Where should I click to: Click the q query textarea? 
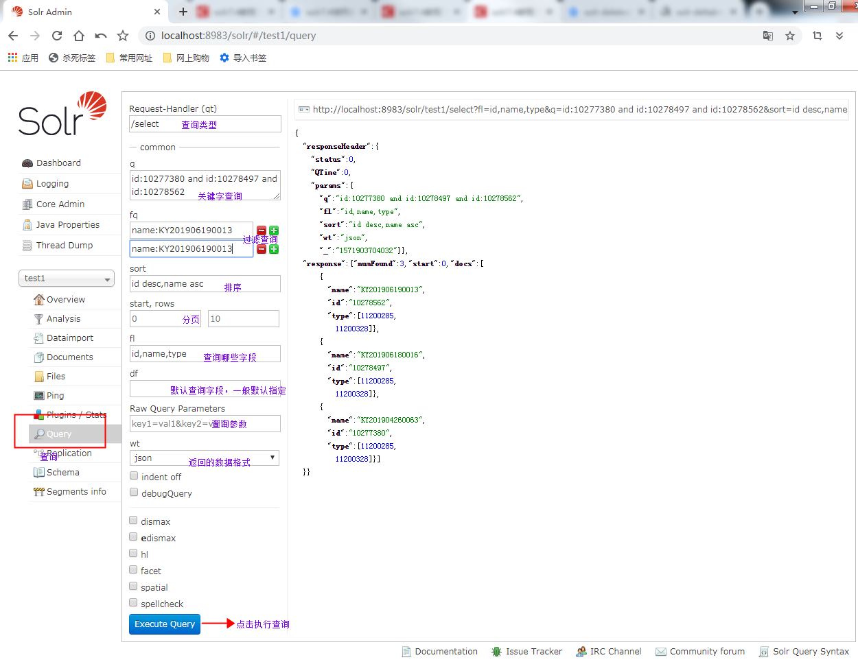(205, 185)
